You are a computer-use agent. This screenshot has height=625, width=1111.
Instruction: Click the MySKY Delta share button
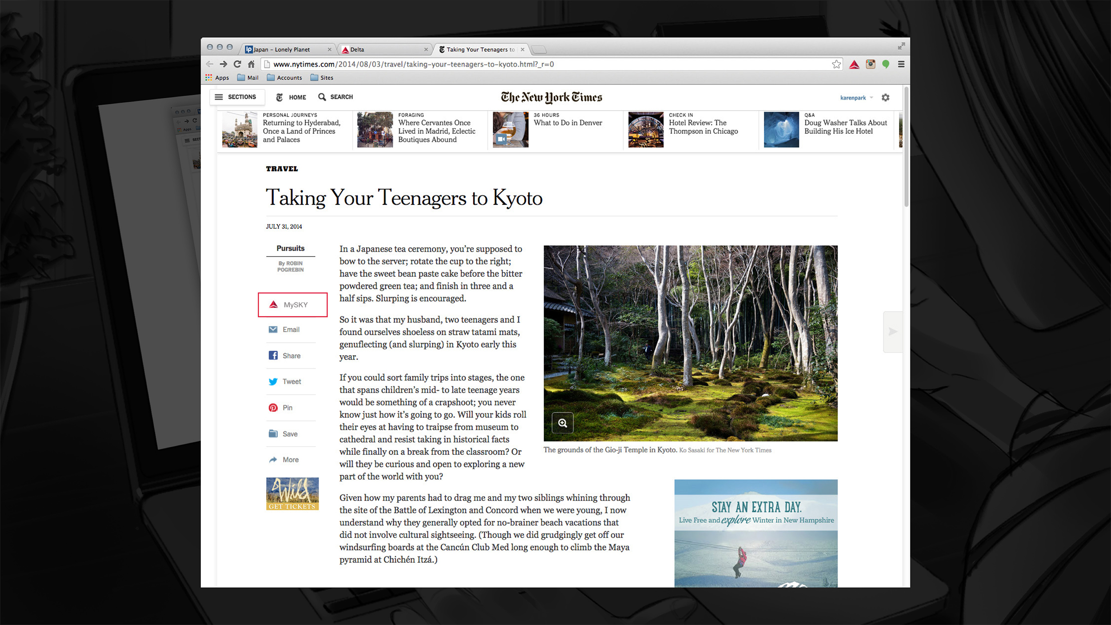coord(292,304)
